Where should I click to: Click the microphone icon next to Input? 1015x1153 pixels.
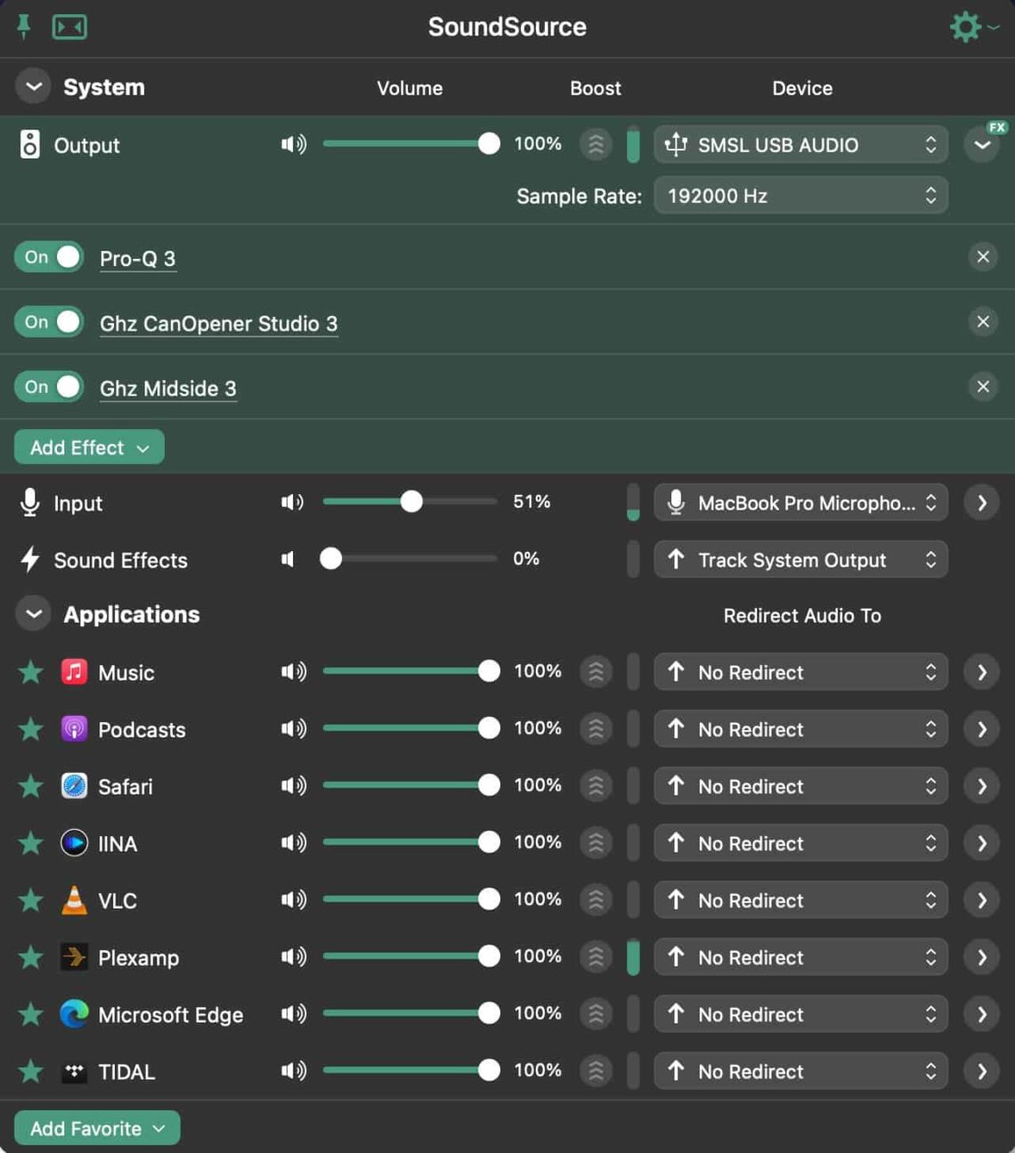click(x=29, y=503)
